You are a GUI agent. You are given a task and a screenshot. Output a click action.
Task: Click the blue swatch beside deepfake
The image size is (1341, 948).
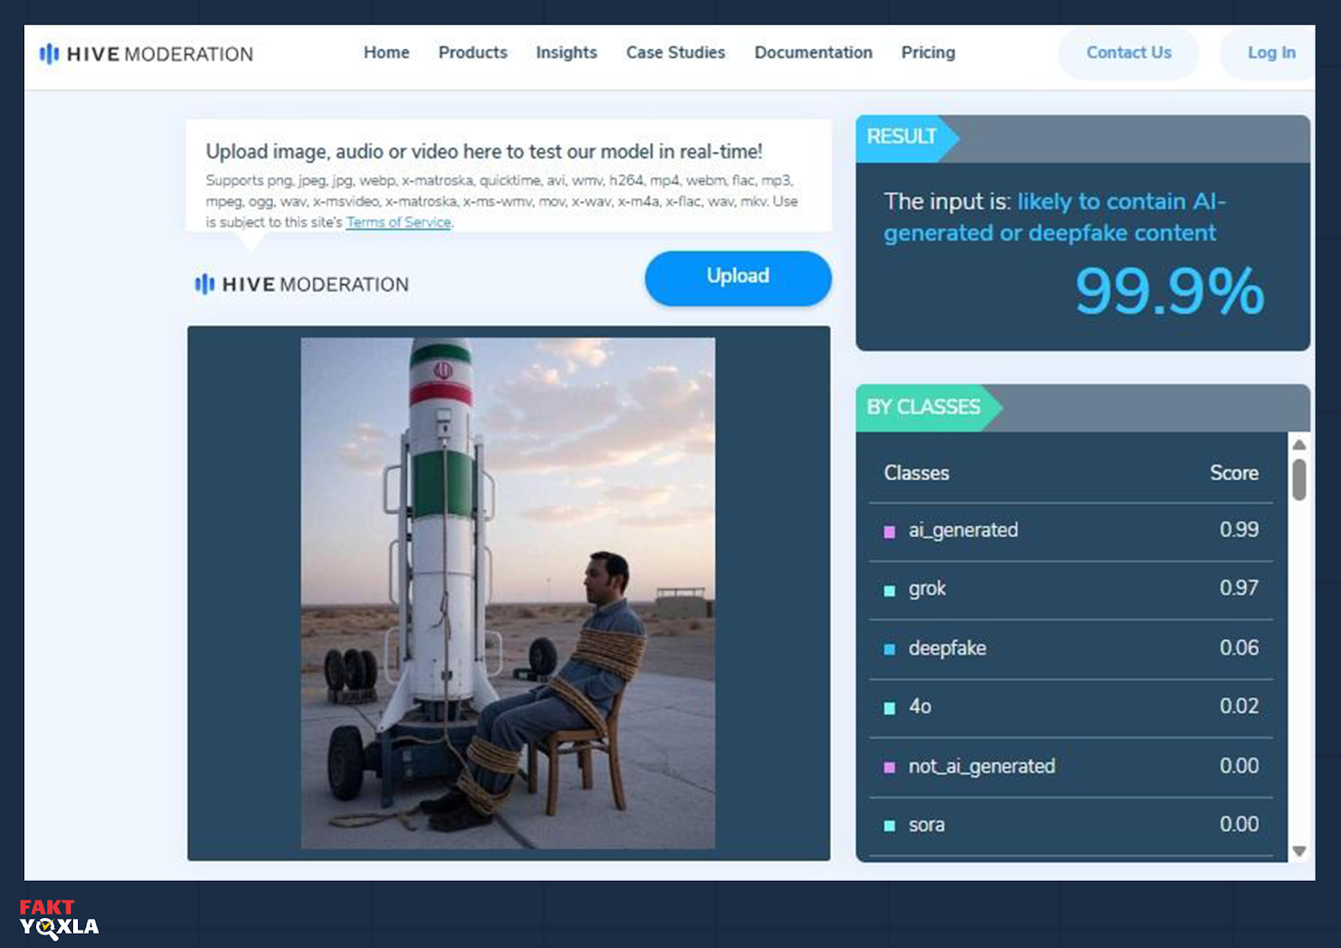(x=889, y=650)
